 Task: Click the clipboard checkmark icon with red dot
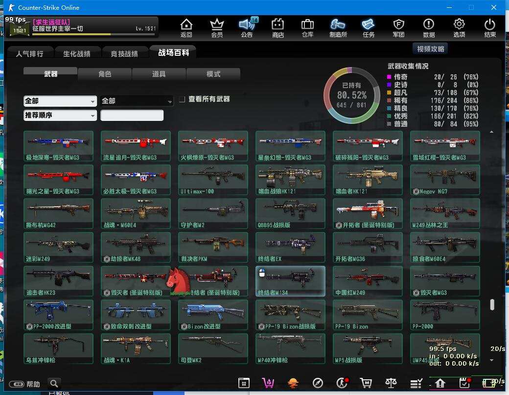(465, 383)
